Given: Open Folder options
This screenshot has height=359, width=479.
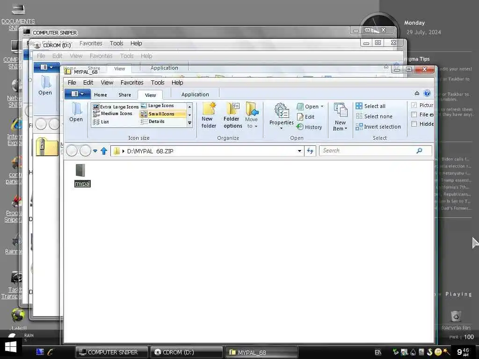Looking at the screenshot, I should [232, 115].
